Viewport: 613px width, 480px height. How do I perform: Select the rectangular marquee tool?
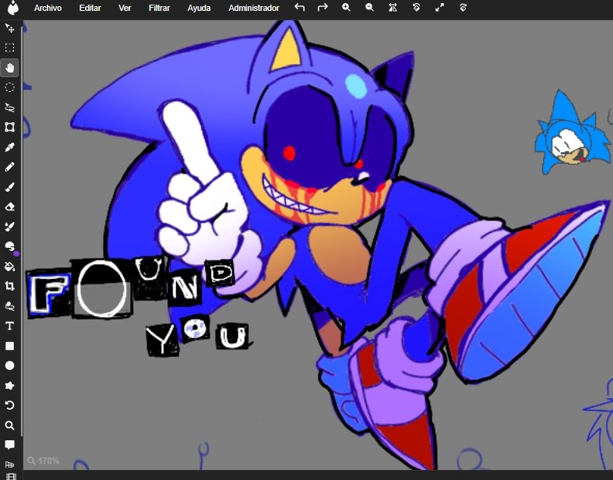[x=10, y=48]
